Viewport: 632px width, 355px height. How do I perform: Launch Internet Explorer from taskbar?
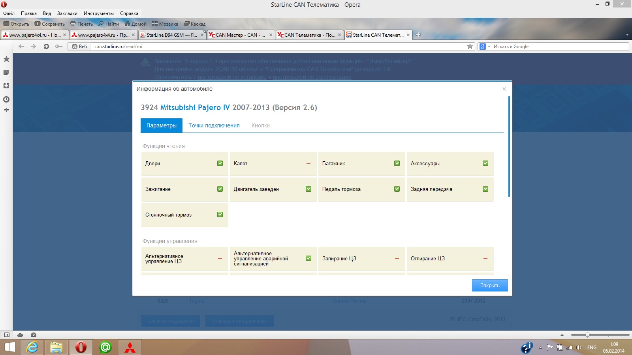click(x=32, y=347)
